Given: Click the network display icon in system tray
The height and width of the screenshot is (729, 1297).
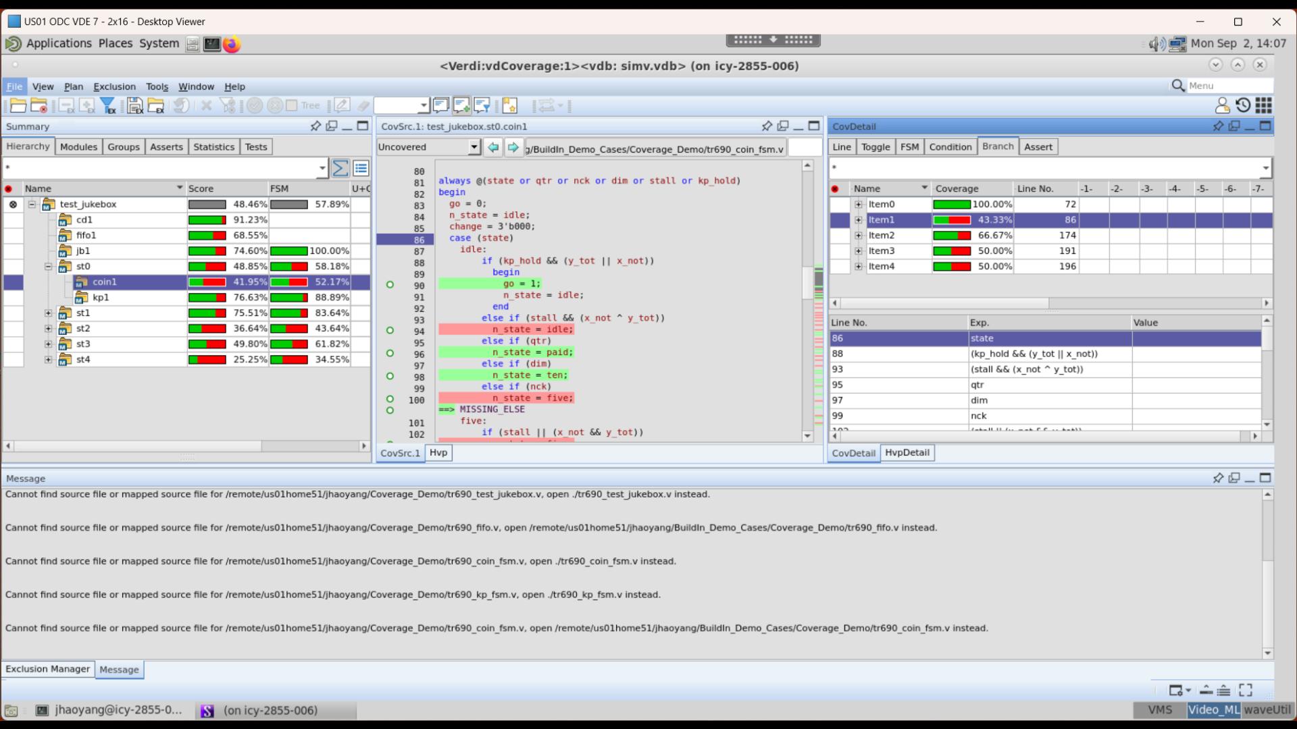Looking at the screenshot, I should pos(1177,45).
